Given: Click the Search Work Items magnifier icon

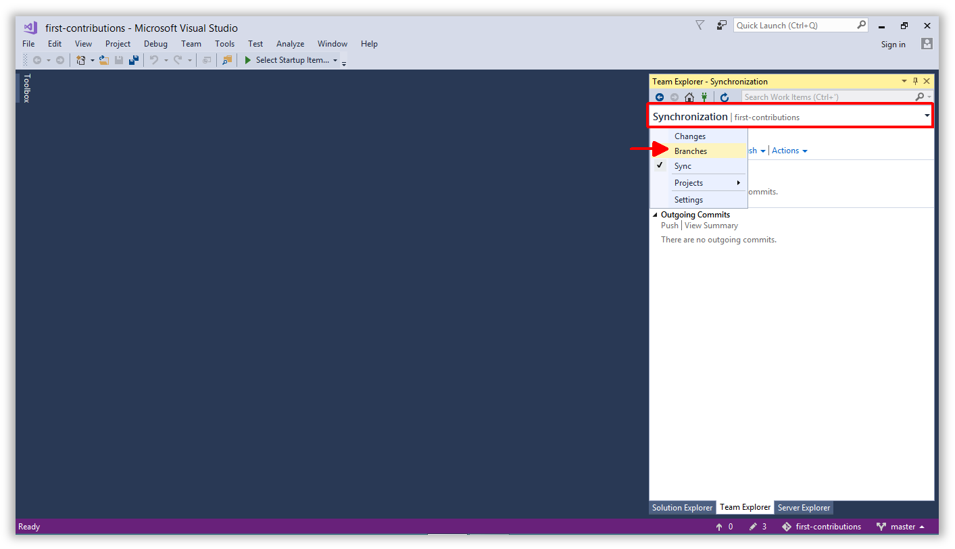Looking at the screenshot, I should tap(920, 97).
